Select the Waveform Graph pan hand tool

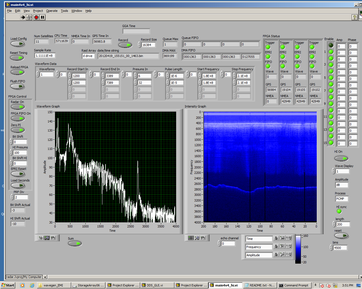pos(53,238)
